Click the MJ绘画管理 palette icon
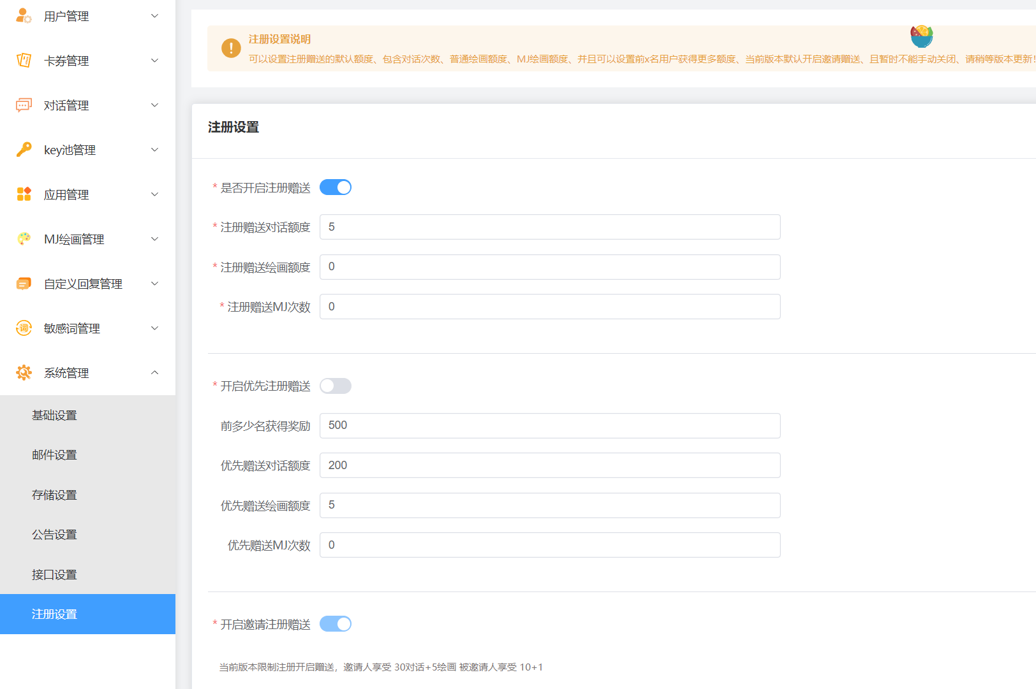1036x689 pixels. [24, 239]
